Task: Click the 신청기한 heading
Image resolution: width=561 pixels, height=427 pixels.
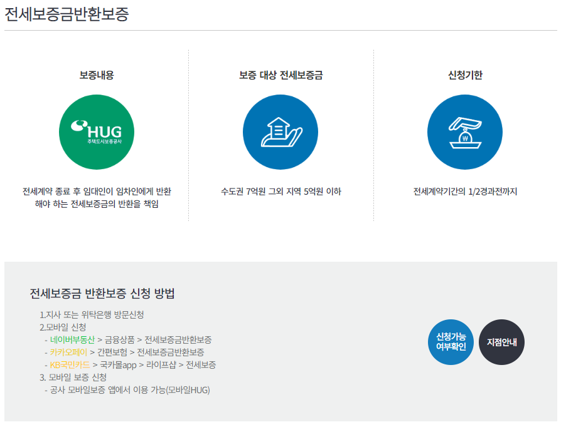Action: tap(465, 75)
